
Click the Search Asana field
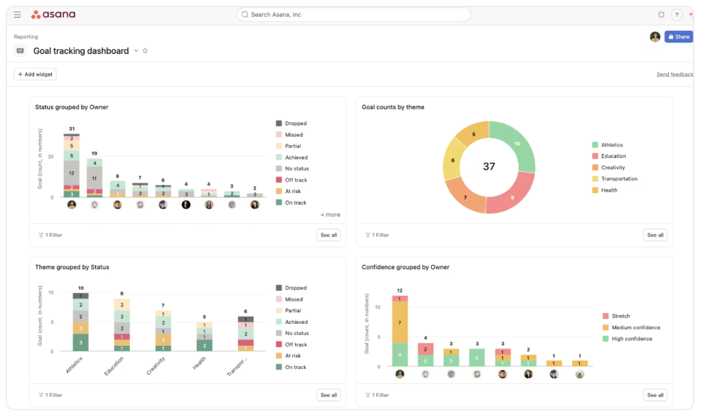354,14
